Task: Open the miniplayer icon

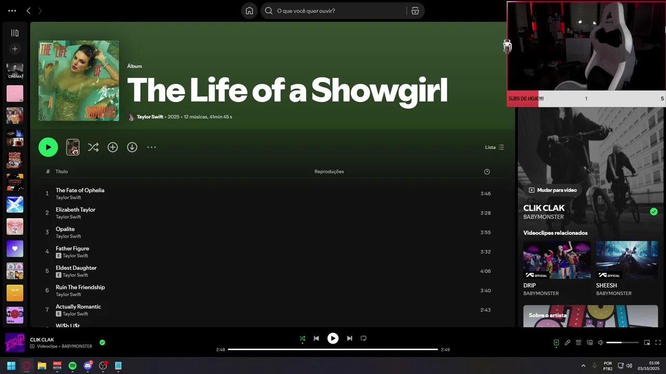Action: [x=647, y=343]
